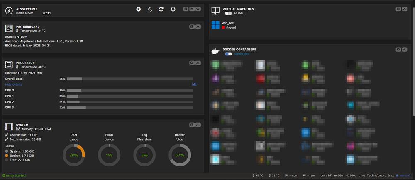Click the Docker whale icon
This screenshot has width=415, height=180.
215,51
